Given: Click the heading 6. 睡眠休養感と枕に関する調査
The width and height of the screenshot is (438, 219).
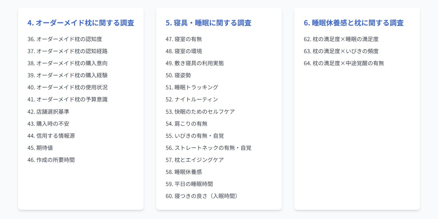Looking at the screenshot, I should click(353, 23).
